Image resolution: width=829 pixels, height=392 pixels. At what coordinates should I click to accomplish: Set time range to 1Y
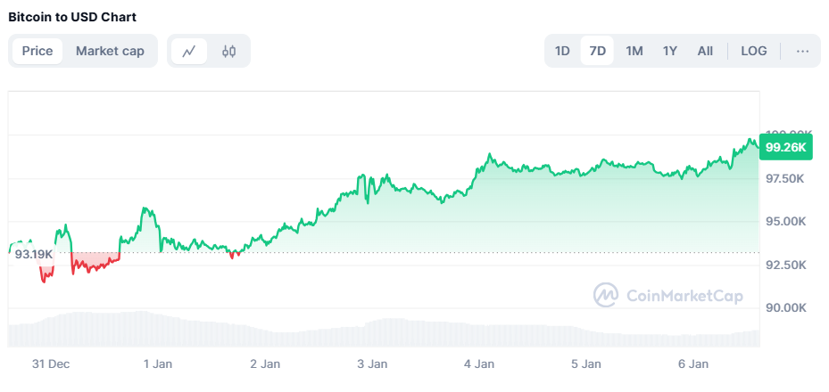coord(670,51)
